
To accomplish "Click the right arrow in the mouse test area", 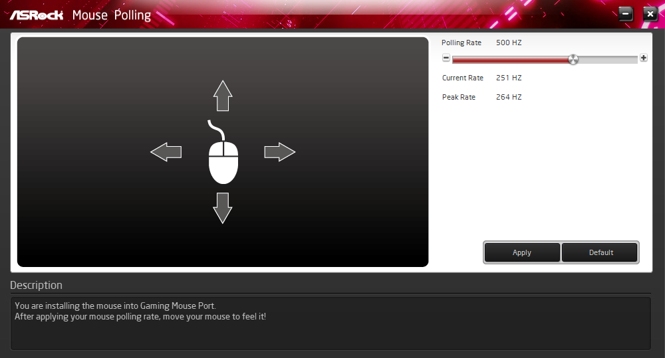I will [279, 151].
